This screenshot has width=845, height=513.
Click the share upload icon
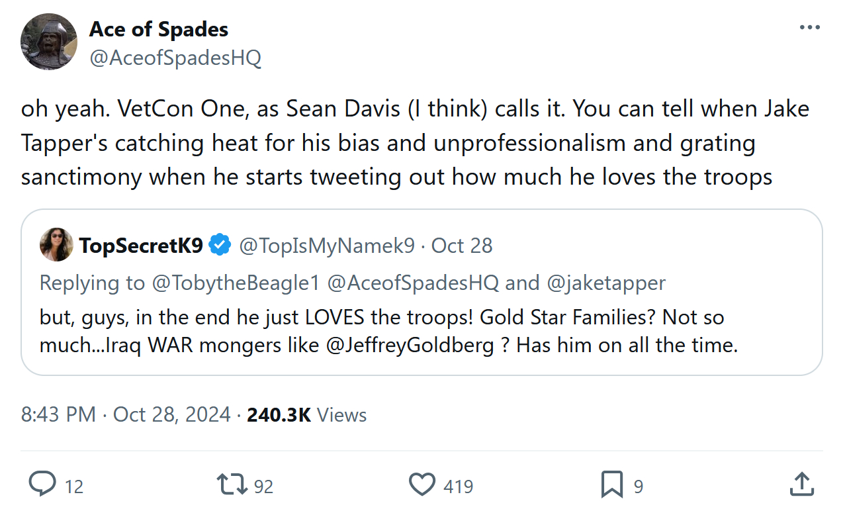click(801, 485)
